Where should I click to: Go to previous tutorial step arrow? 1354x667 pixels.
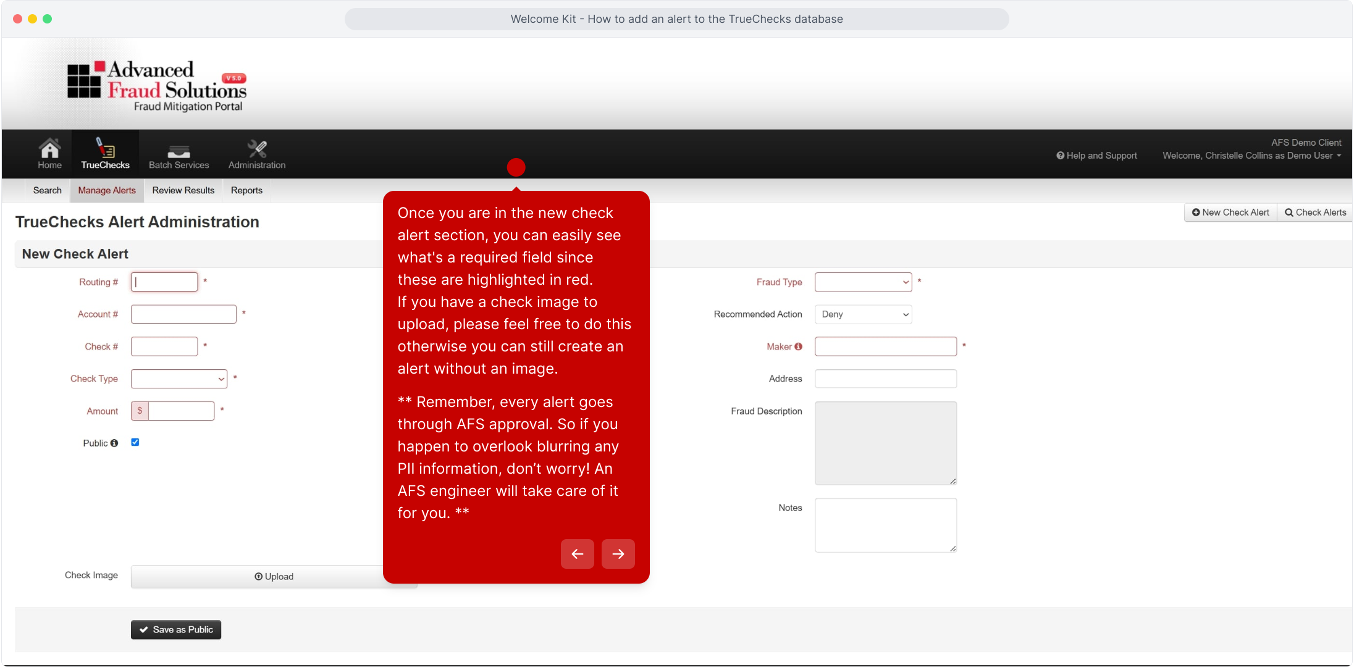click(578, 554)
